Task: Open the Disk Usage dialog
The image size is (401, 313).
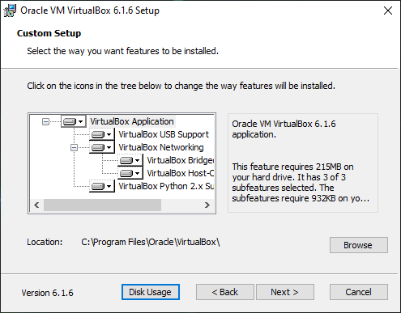Action: point(151,292)
